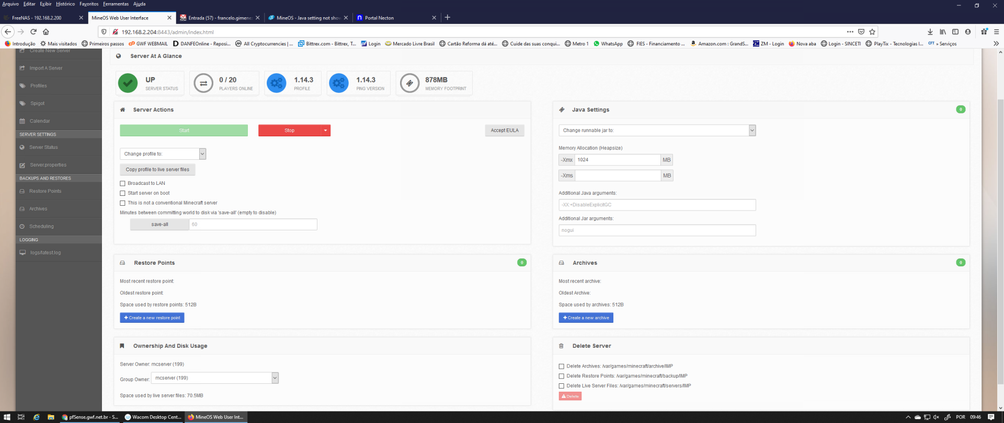The width and height of the screenshot is (1004, 423).
Task: Click the red Stop server button
Action: pyautogui.click(x=290, y=131)
